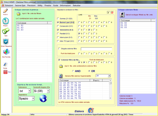
Task: Enable Paralleli (0-3) filter checkbox
Action: pos(58,34)
